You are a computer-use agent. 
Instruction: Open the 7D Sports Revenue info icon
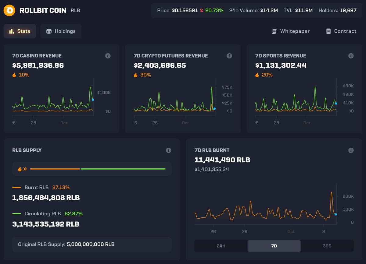pyautogui.click(x=351, y=56)
